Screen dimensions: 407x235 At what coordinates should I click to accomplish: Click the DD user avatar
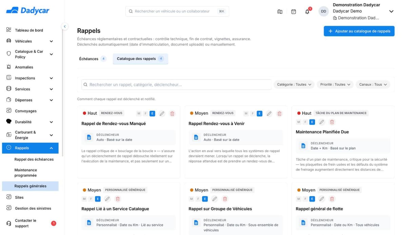[x=324, y=11]
